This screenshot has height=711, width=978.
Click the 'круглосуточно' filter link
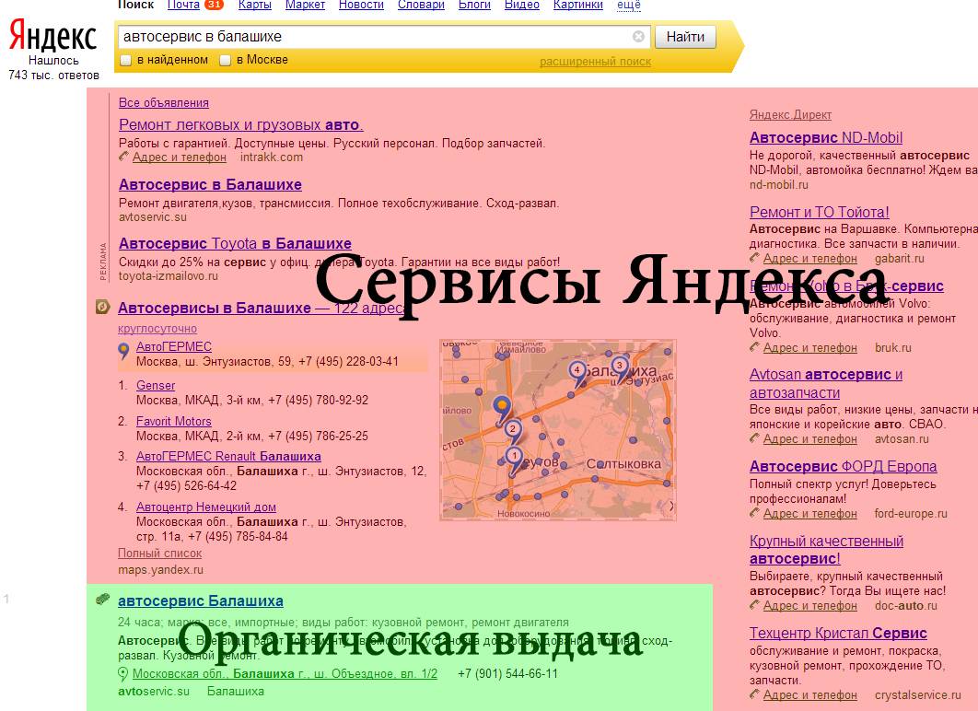tap(157, 329)
